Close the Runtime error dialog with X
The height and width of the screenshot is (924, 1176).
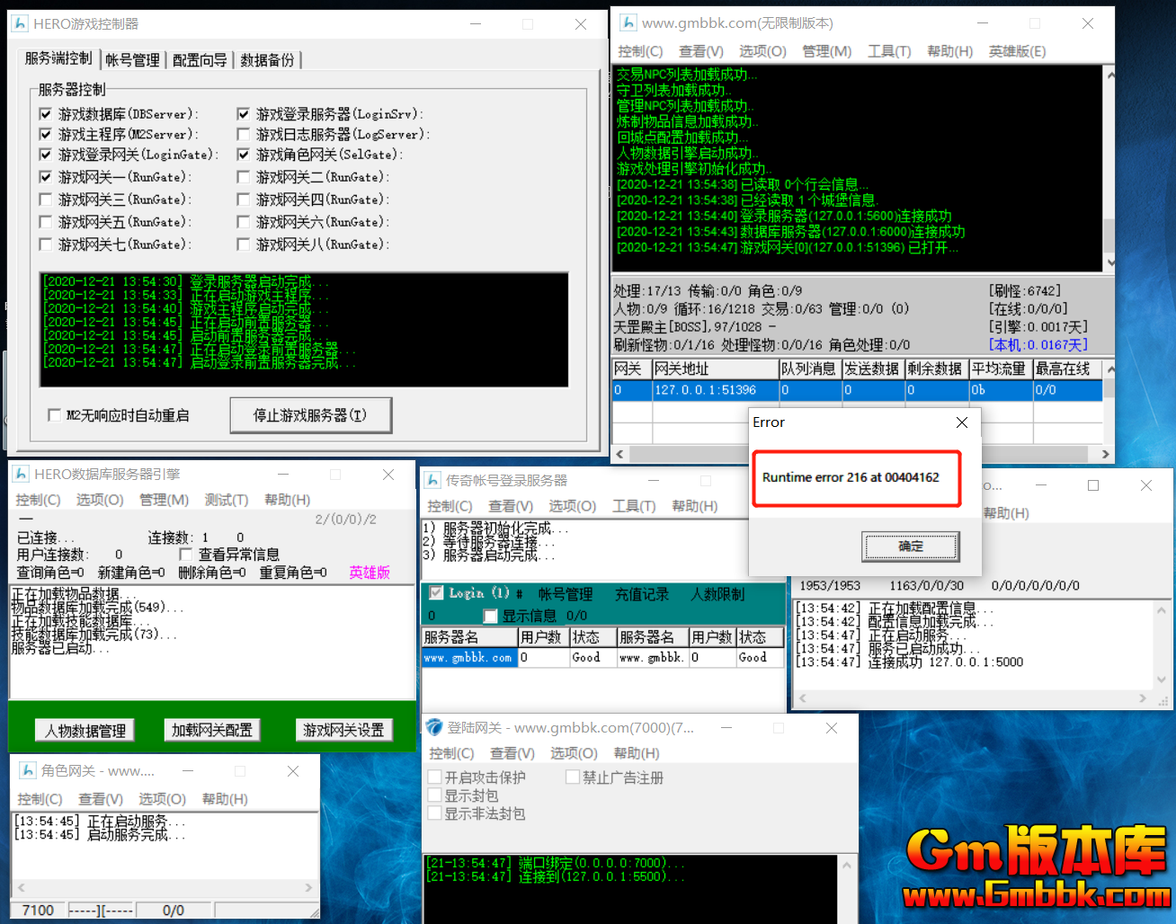click(962, 422)
